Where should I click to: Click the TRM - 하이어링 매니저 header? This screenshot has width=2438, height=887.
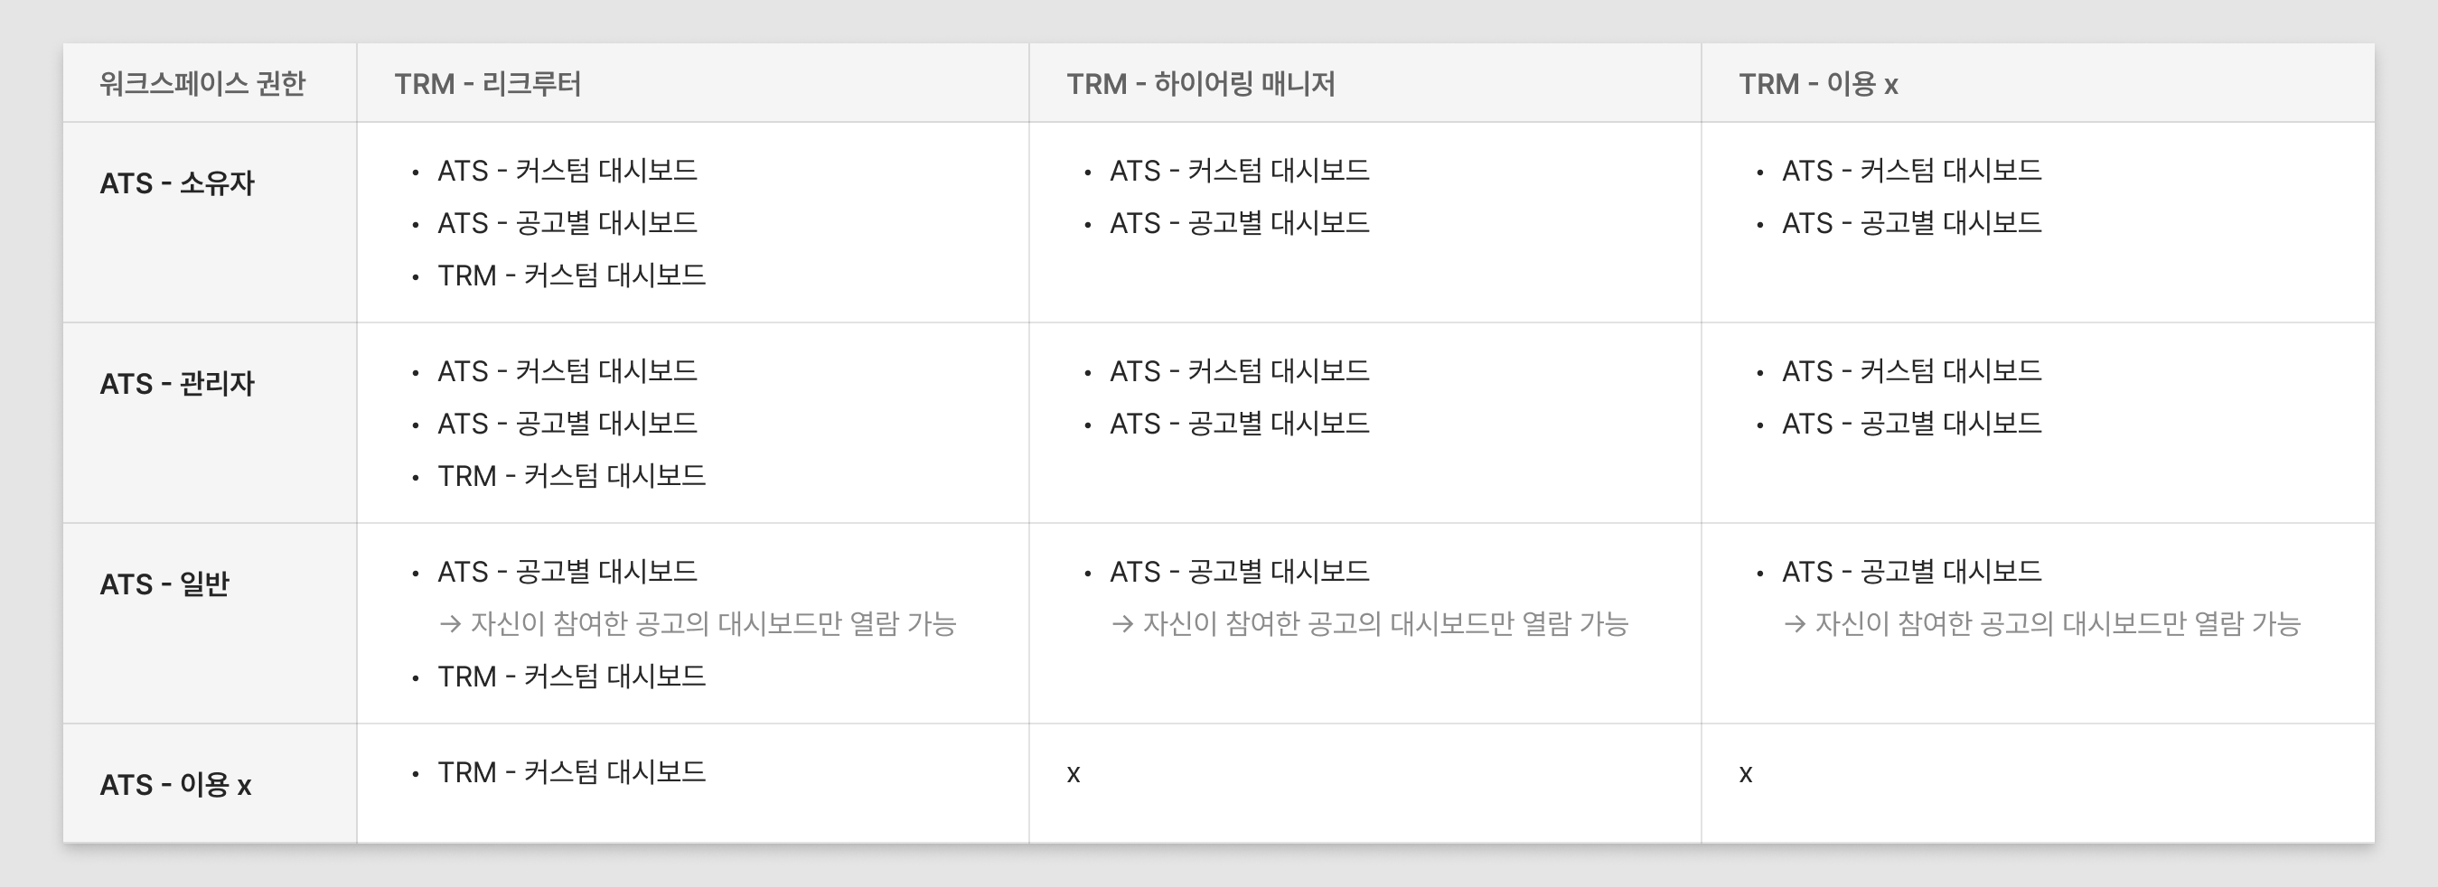point(1200,84)
